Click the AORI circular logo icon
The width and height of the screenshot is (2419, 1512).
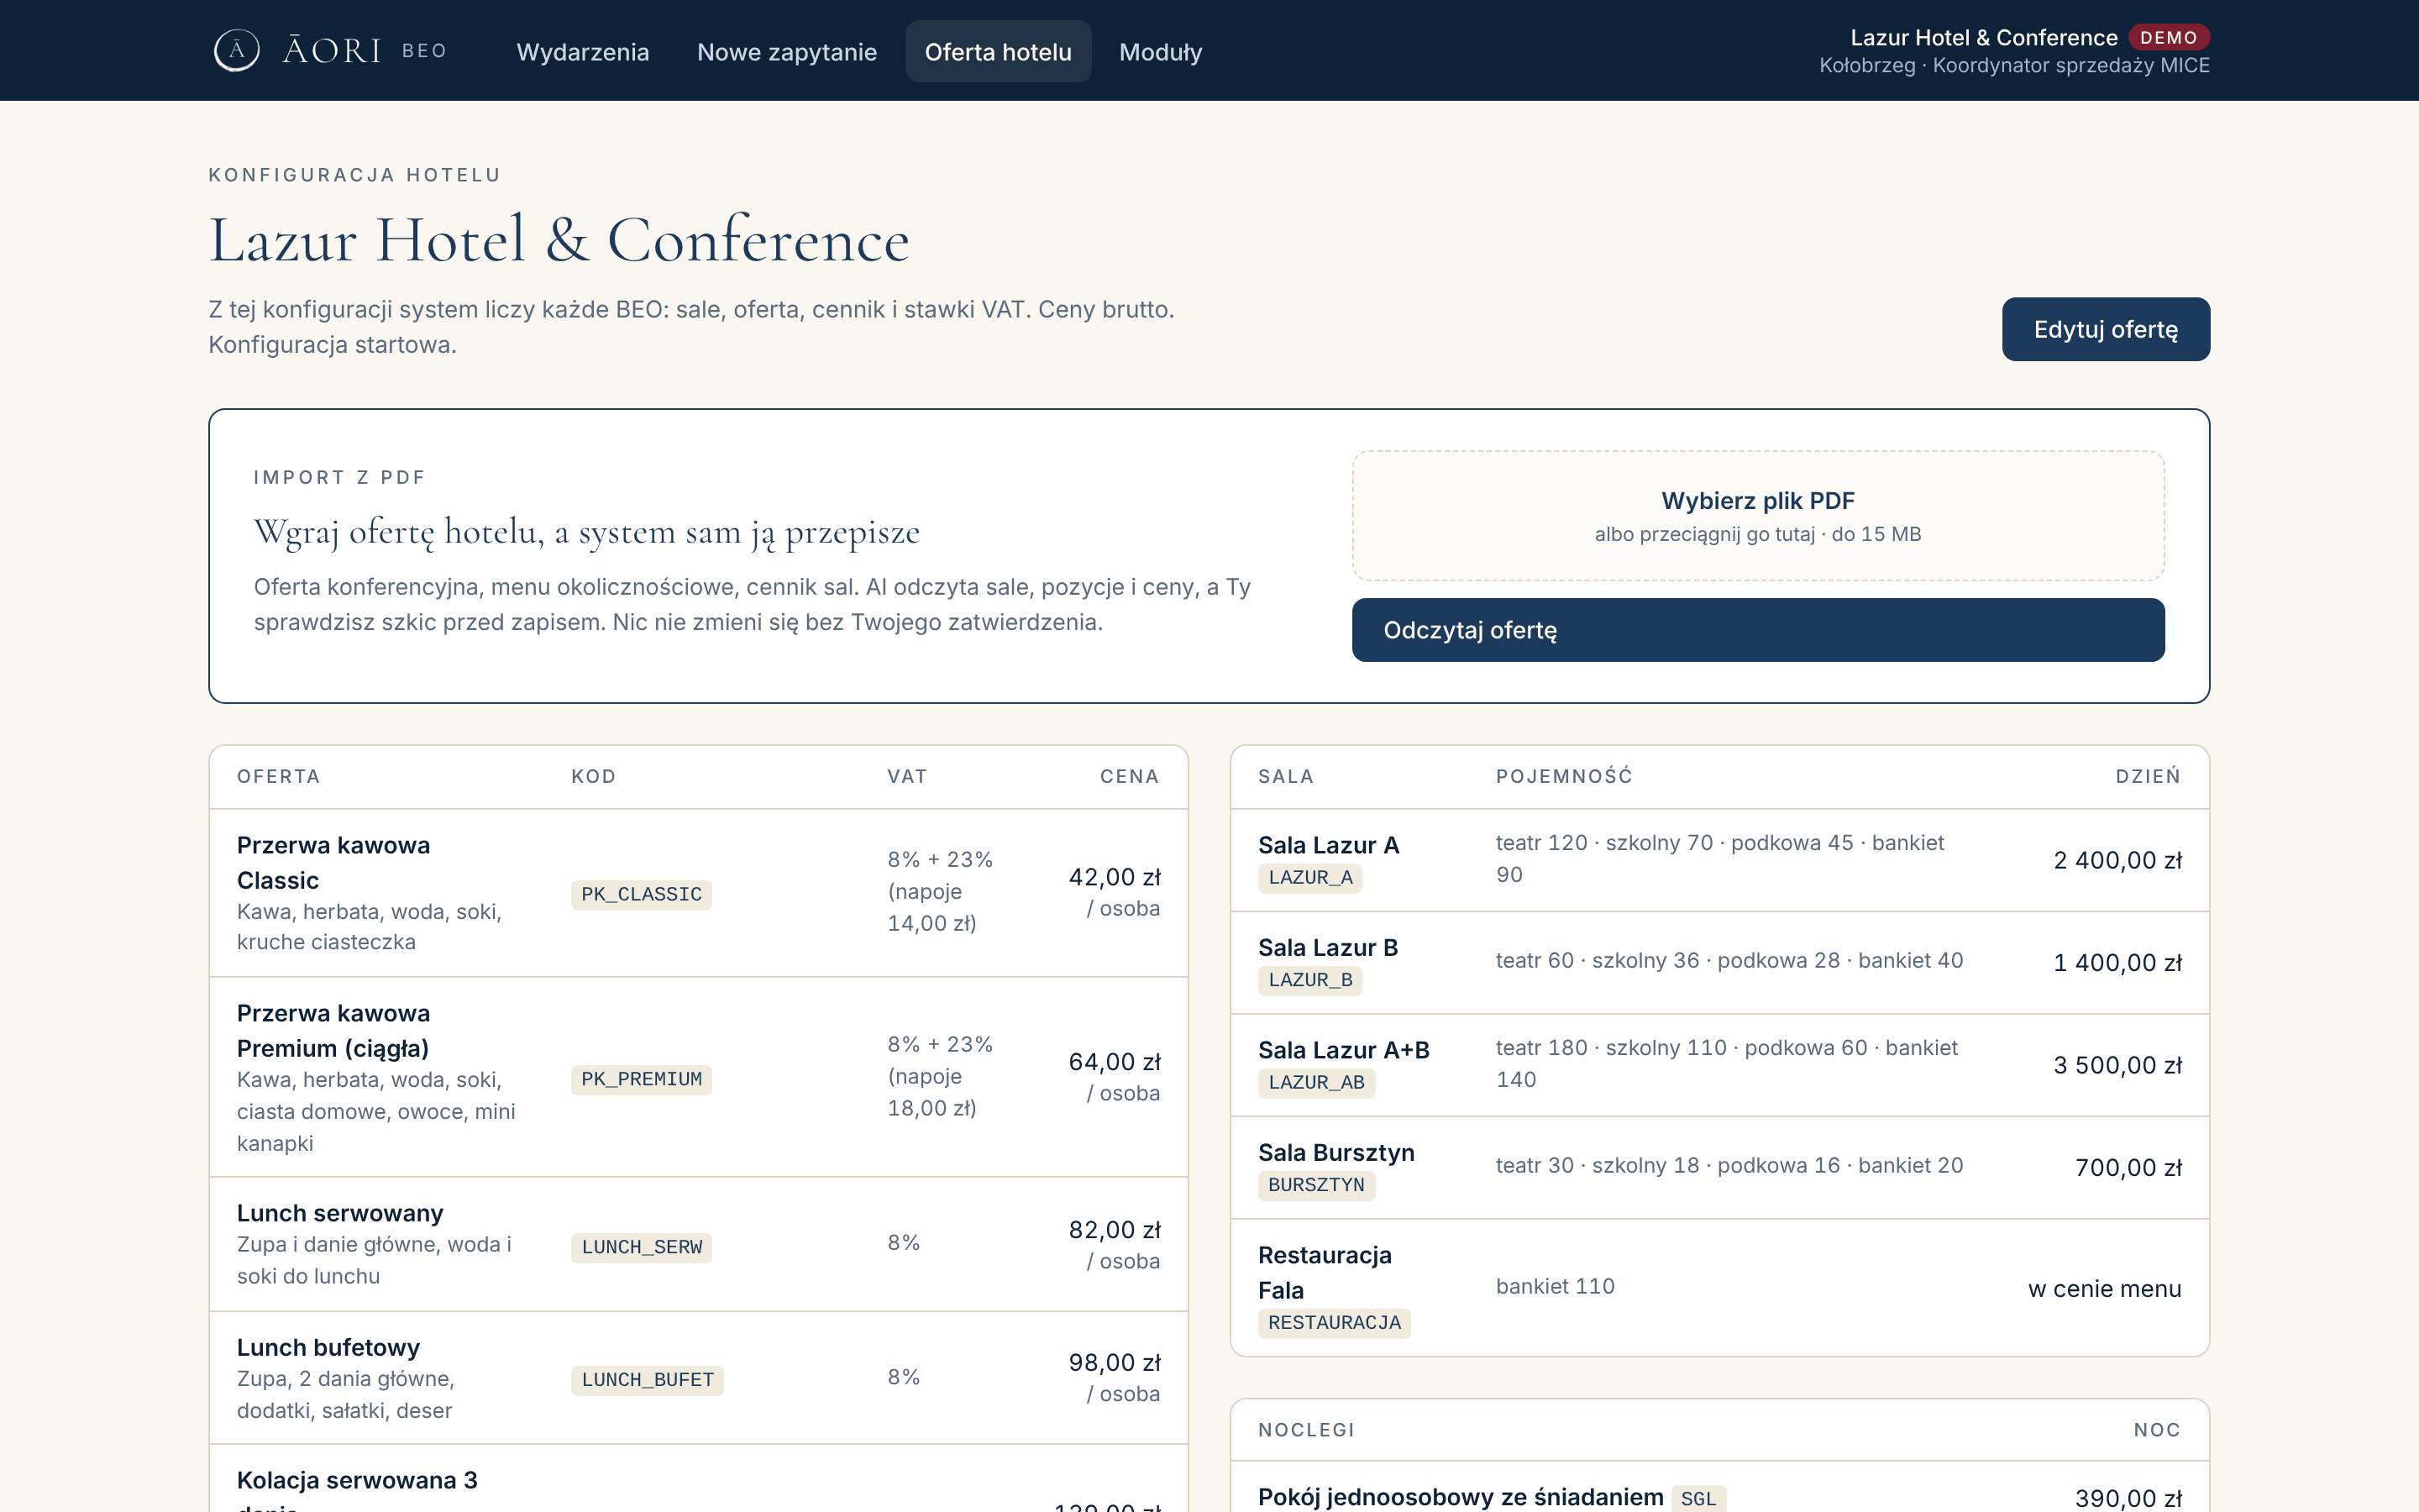click(237, 50)
